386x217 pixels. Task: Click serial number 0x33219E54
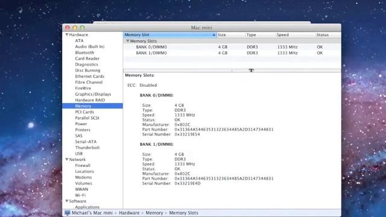[x=187, y=134]
